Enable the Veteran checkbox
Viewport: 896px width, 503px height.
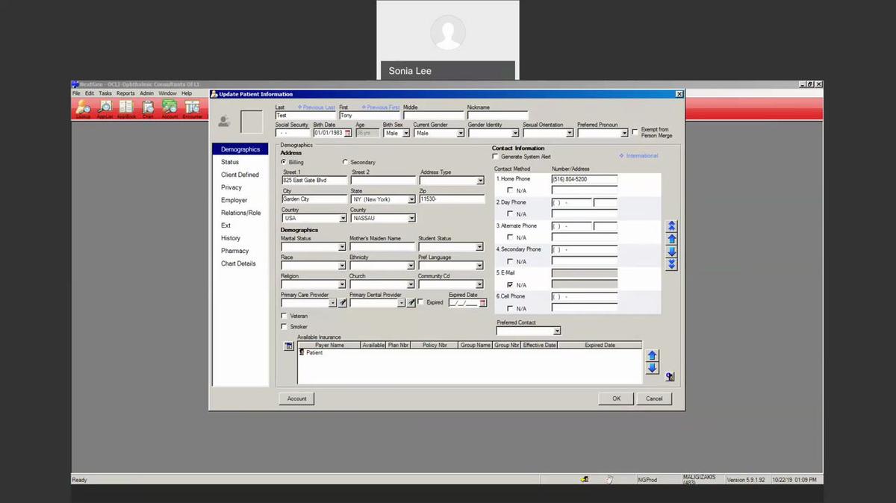click(284, 316)
